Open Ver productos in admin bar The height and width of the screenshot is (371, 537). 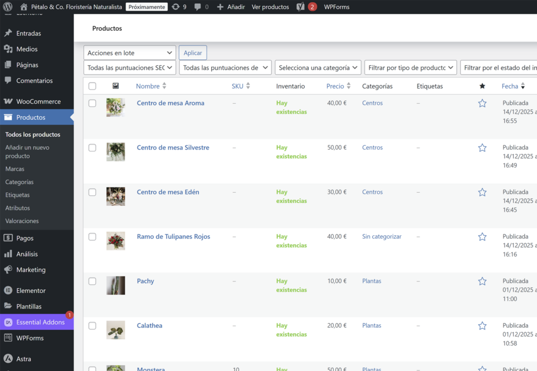[270, 7]
